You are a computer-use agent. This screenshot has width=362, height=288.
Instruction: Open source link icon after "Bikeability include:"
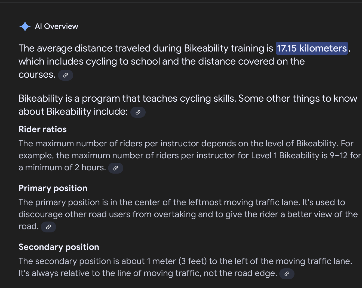click(138, 112)
